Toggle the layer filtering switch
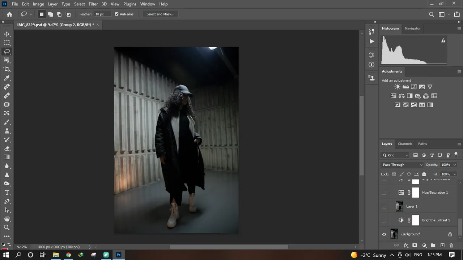This screenshot has width=463, height=260. 456,155
